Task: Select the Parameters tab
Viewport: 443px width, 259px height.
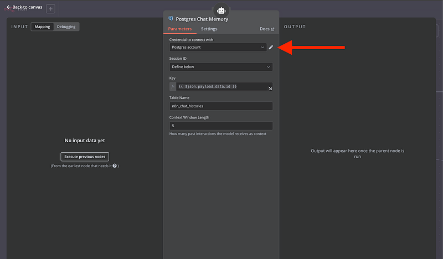Action: click(179, 29)
